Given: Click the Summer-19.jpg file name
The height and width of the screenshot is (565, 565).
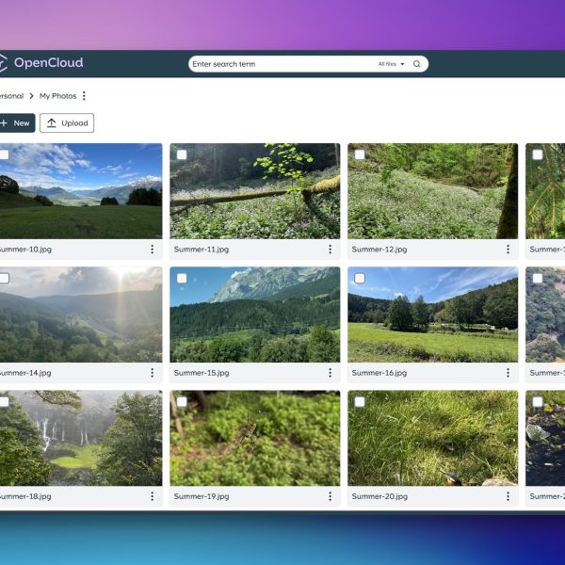Looking at the screenshot, I should pos(202,496).
